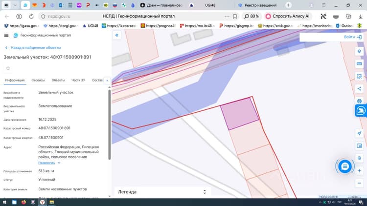Open the gasu.gov bookmark
The height and width of the screenshot is (206, 367).
click(22, 26)
